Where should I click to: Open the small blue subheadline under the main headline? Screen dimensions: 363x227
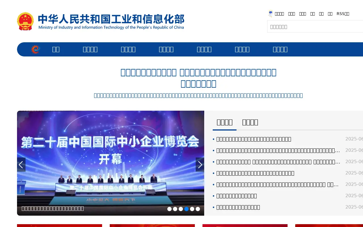pyautogui.click(x=199, y=95)
